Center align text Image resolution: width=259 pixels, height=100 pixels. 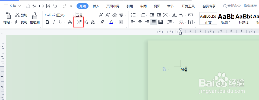pyautogui.click(x=140, y=22)
